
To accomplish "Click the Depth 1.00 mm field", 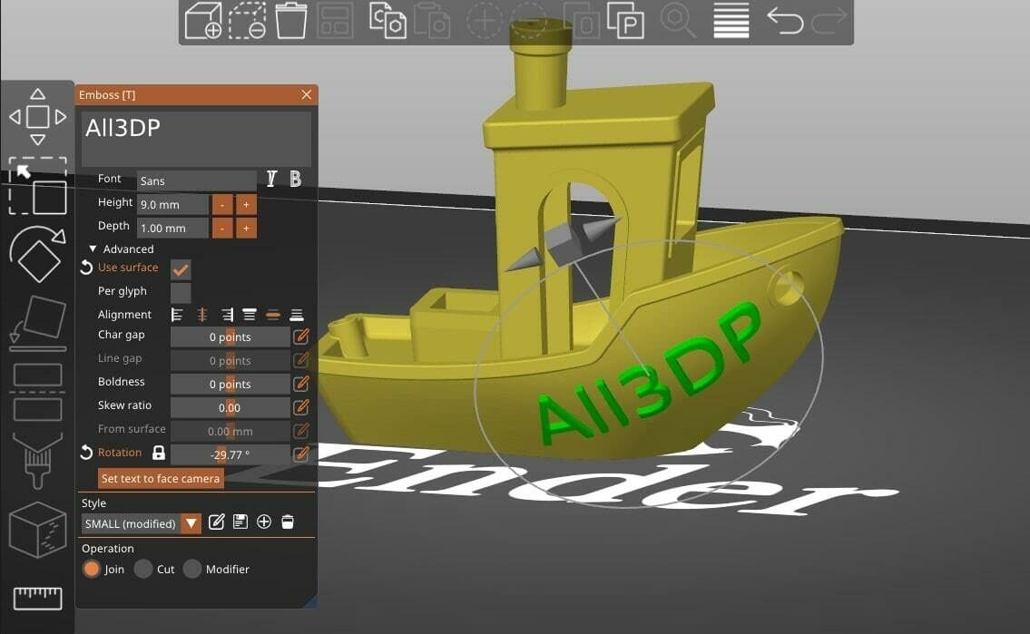I will pos(172,229).
